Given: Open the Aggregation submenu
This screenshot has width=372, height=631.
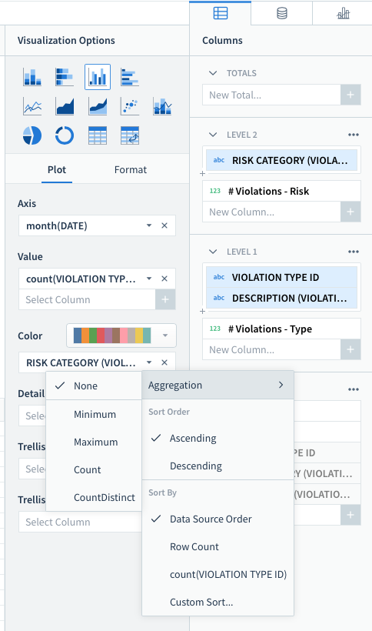Looking at the screenshot, I should click(218, 385).
